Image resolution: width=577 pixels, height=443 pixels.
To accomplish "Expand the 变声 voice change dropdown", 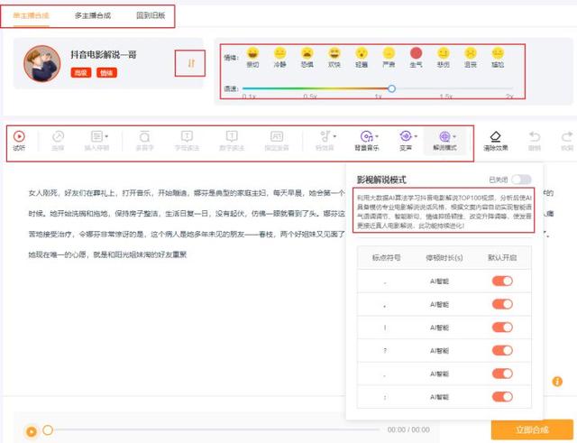I will tap(406, 136).
